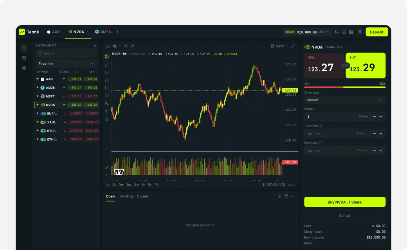This screenshot has height=250, width=407.
Task: Toggle the AAPL favorite star
Action: 38,79
